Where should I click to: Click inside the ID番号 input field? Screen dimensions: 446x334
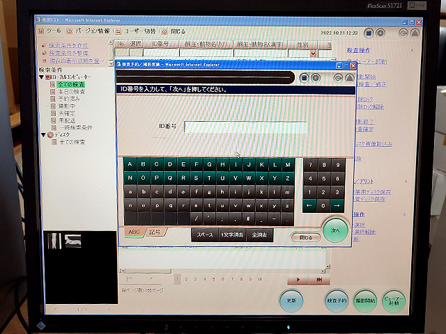[245, 127]
